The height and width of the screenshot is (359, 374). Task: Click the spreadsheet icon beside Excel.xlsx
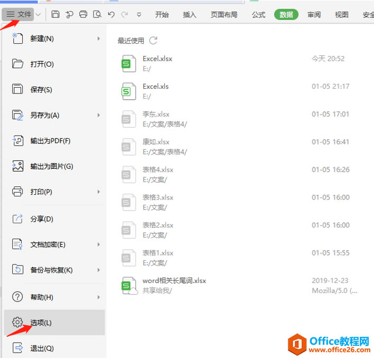(128, 63)
